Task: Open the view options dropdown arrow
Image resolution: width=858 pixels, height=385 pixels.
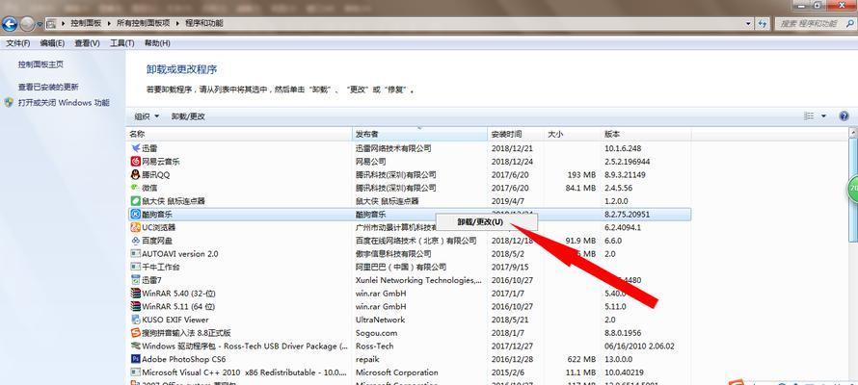Action: pos(823,116)
